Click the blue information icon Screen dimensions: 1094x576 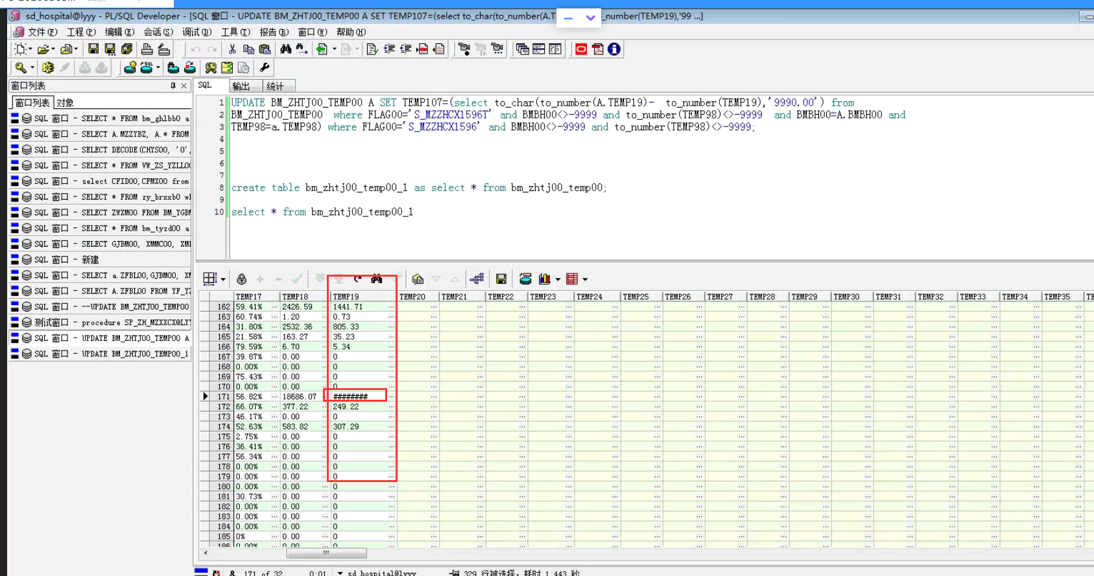(x=614, y=49)
